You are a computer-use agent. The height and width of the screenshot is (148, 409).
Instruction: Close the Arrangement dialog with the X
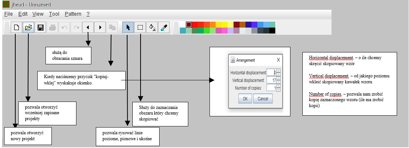[278, 60]
